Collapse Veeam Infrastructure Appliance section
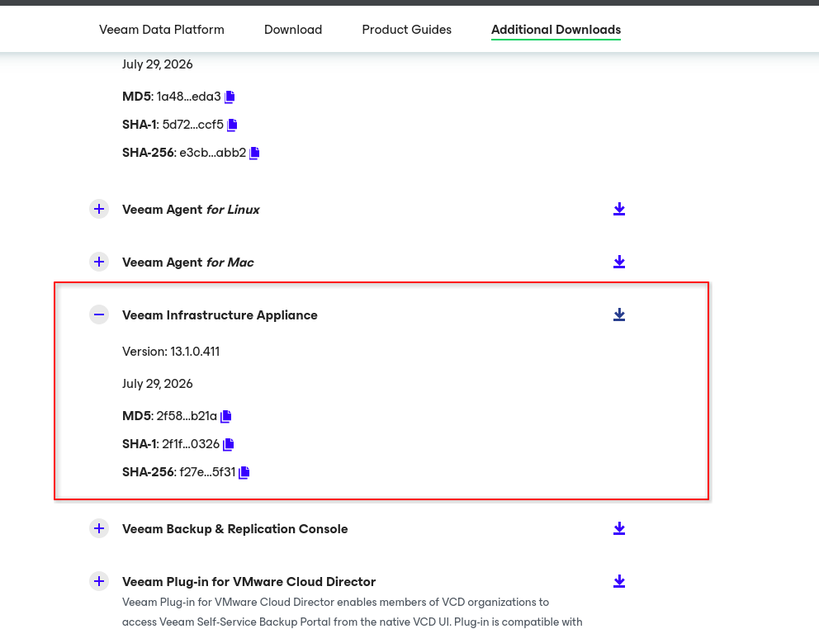 pyautogui.click(x=99, y=315)
